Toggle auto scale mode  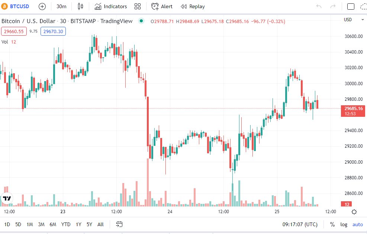click(x=357, y=224)
